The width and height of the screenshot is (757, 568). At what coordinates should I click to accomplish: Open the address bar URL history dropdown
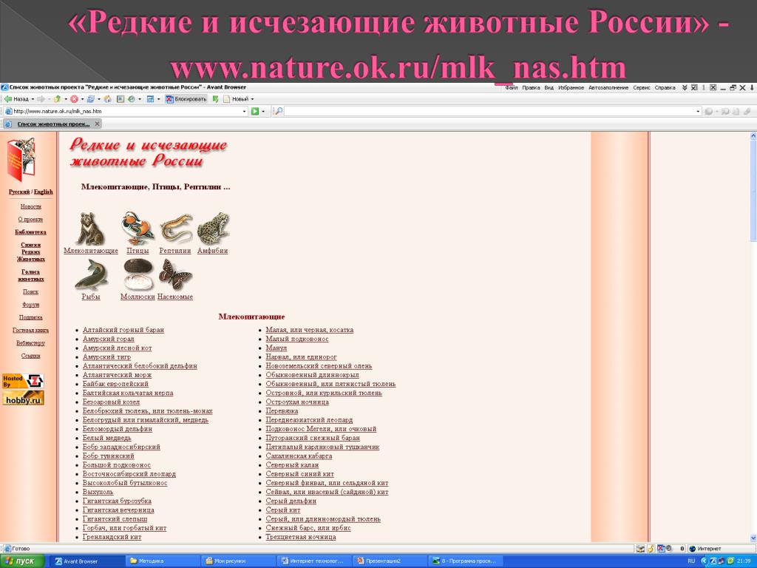click(244, 112)
